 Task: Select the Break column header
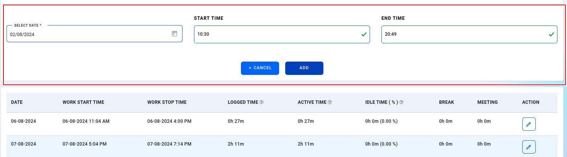coord(446,102)
